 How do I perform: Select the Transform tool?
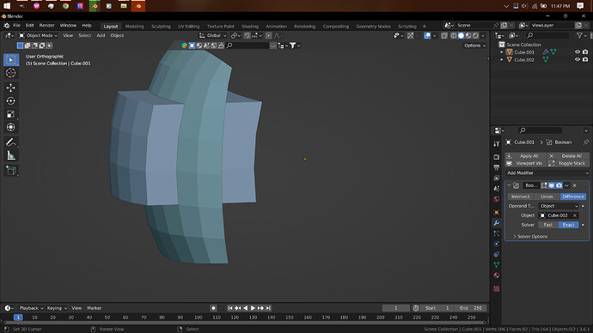click(x=10, y=127)
